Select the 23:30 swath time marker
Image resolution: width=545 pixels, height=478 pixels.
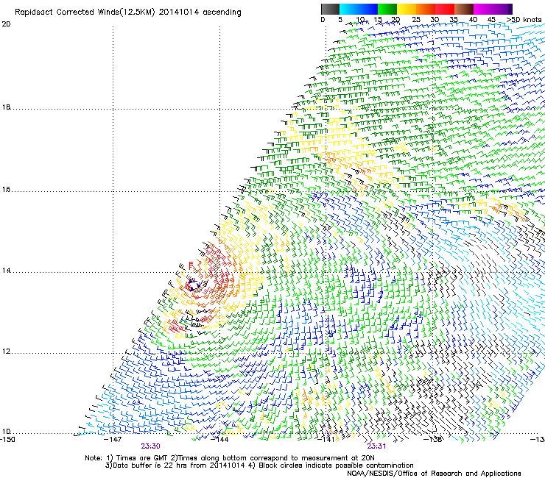(150, 446)
